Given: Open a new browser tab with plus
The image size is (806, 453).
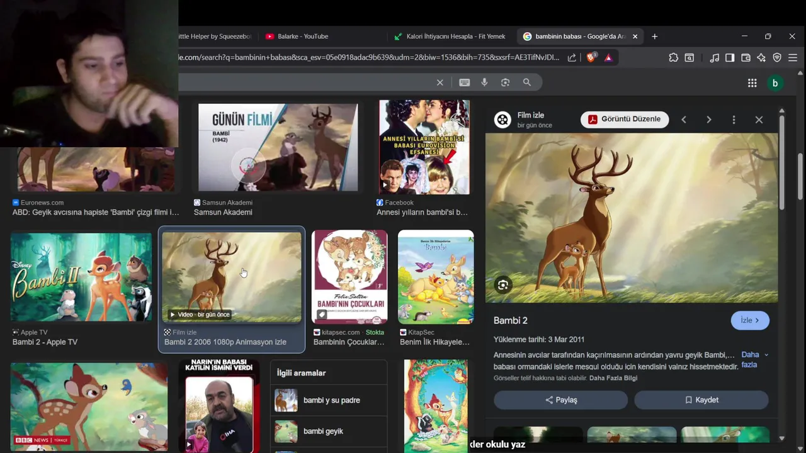Looking at the screenshot, I should [x=654, y=36].
